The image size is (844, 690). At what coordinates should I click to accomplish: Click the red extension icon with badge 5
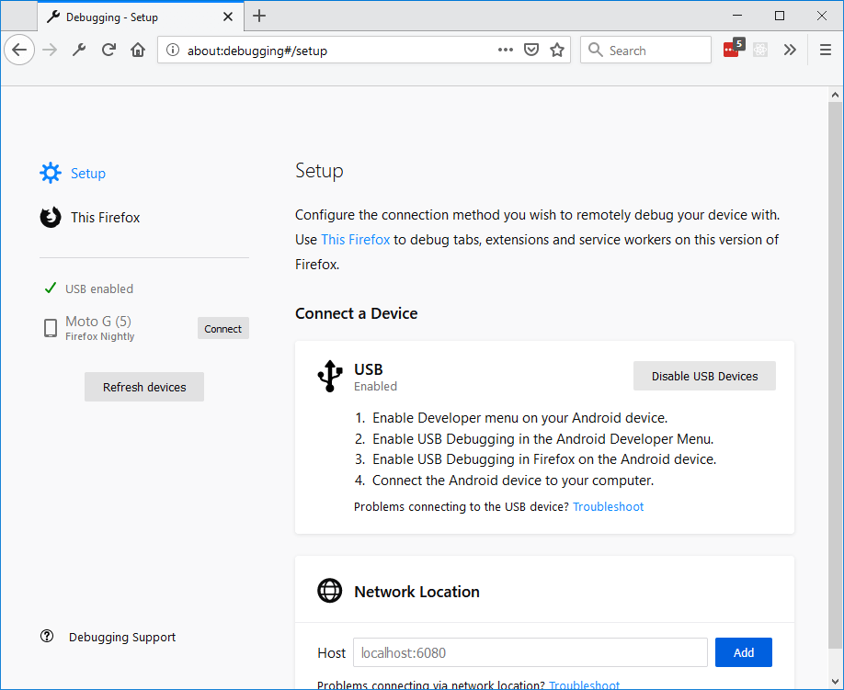point(731,50)
